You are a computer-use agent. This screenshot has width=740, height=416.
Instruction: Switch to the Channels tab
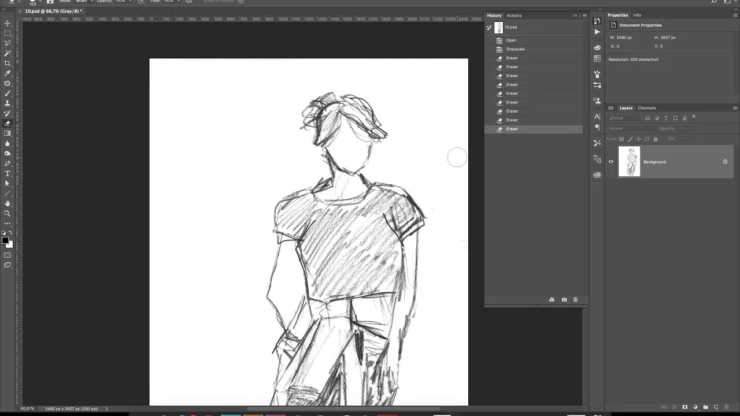(x=646, y=108)
